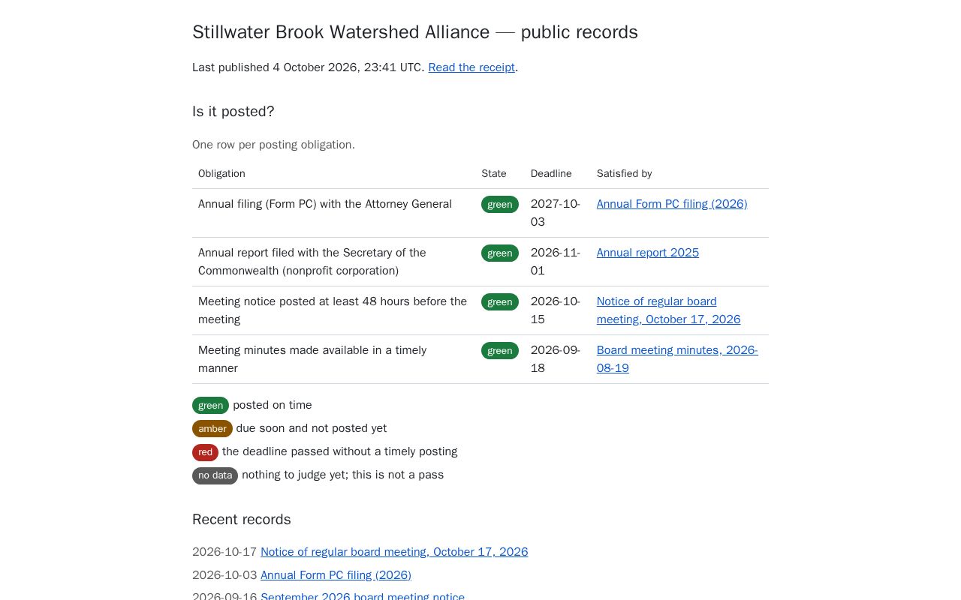This screenshot has height=600, width=961.
Task: Open the board meeting notice link in the Satisfied by column
Action: point(669,310)
